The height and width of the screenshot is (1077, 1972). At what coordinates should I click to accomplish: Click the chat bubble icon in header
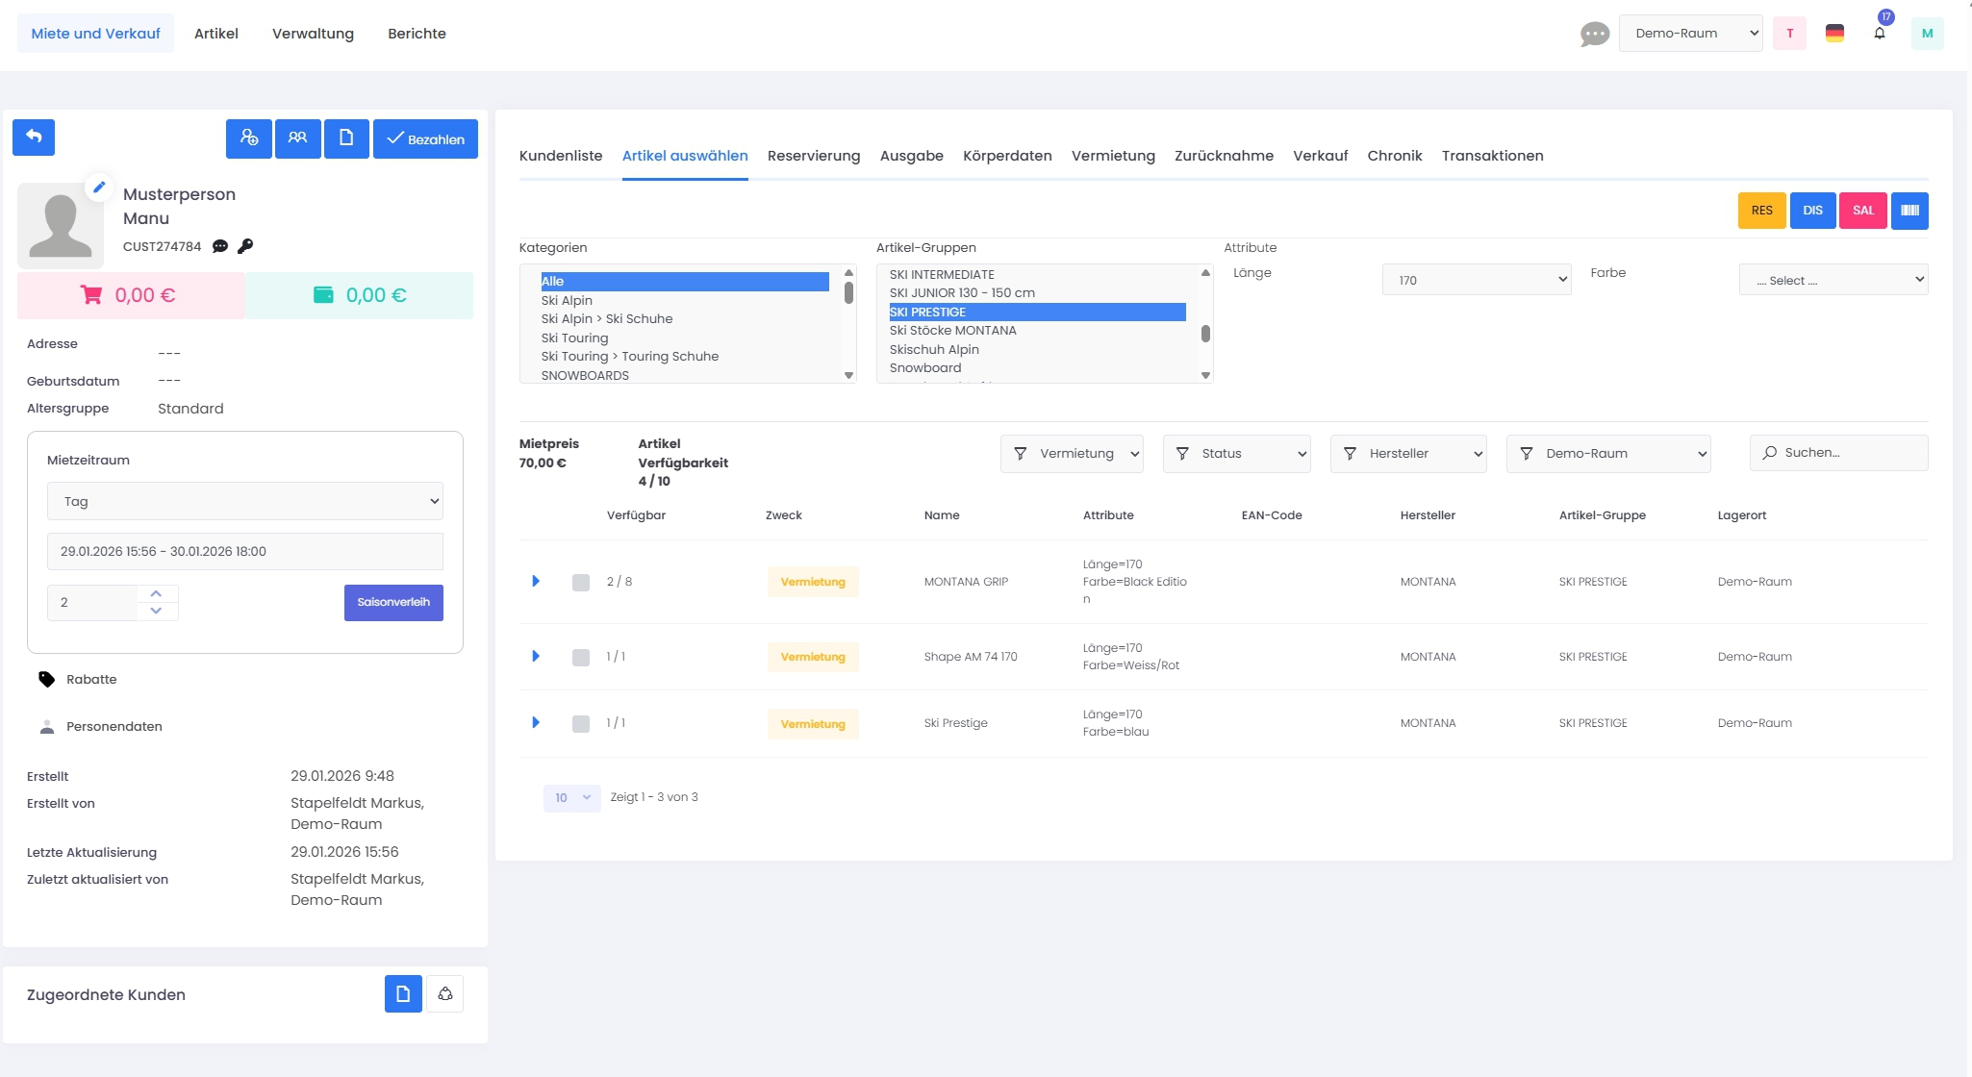pyautogui.click(x=1594, y=34)
